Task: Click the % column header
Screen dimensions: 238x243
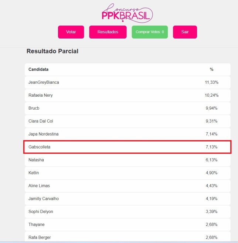Action: (x=211, y=69)
